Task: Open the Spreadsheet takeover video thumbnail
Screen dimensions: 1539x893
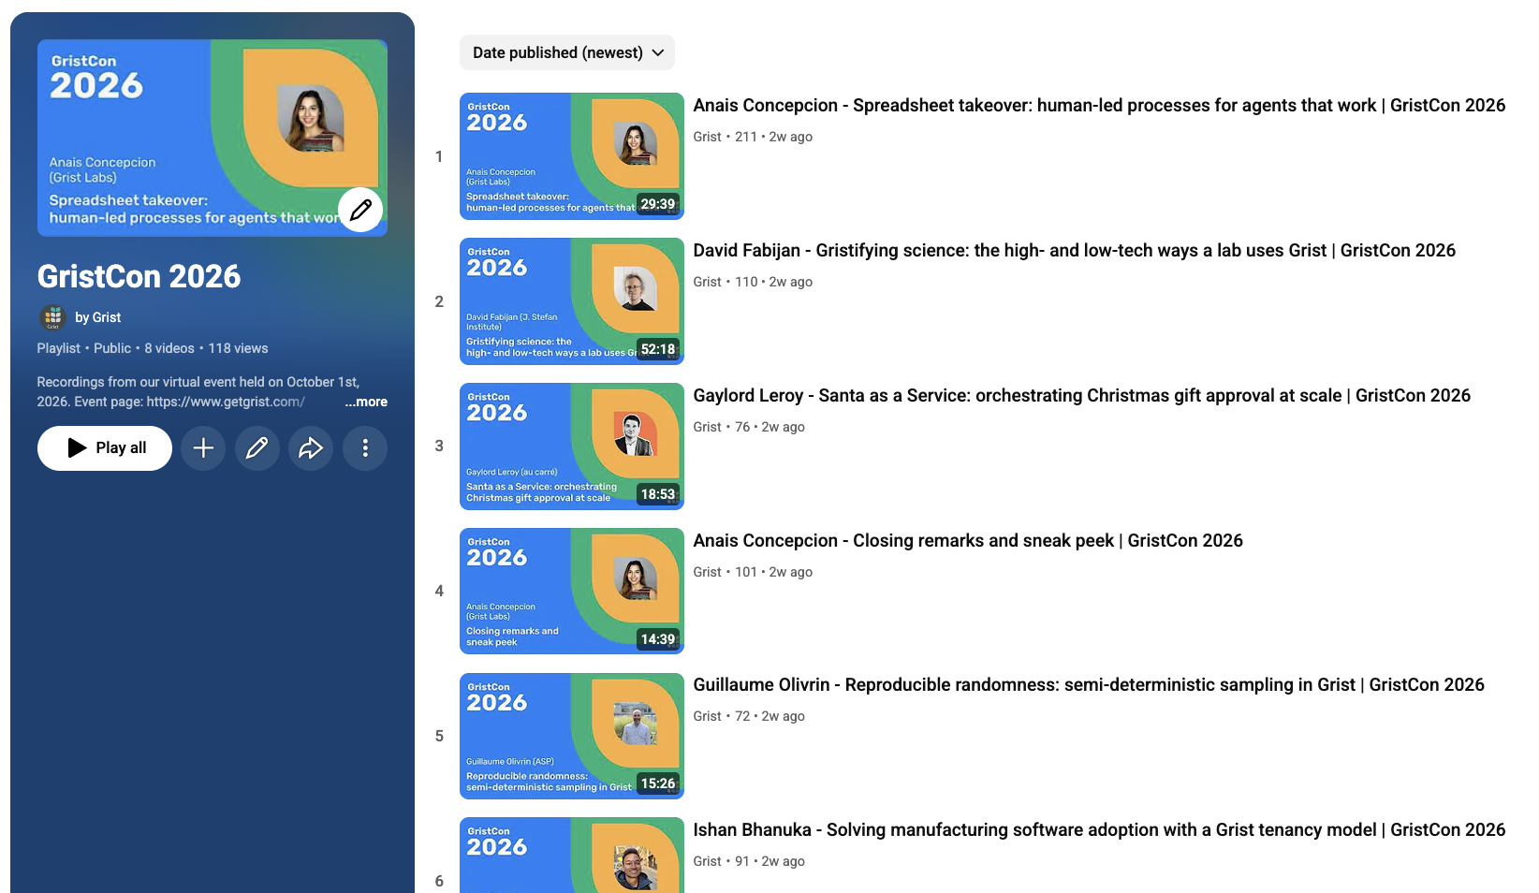Action: click(572, 156)
